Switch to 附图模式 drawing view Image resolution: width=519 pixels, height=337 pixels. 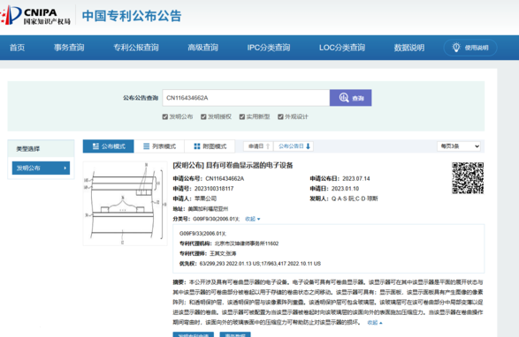[x=210, y=146]
